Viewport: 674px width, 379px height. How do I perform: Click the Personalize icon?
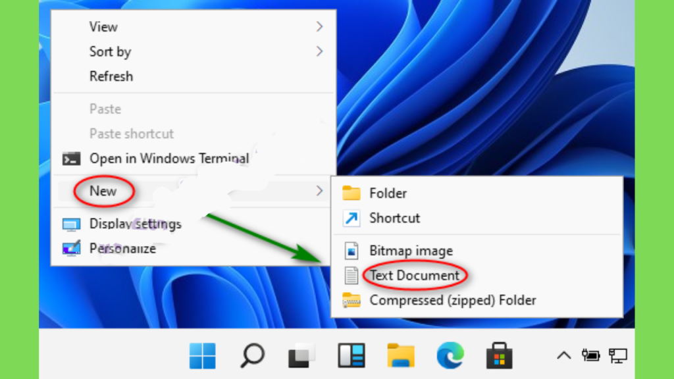(71, 248)
